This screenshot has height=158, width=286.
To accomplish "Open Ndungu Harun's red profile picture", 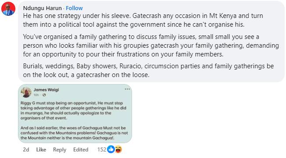I will (x=8, y=9).
